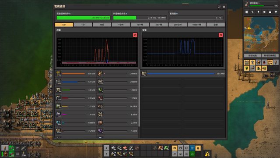This screenshot has width=280, height=158.
Task: Click the 新增地點 button under the minimap
Action: [252, 56]
